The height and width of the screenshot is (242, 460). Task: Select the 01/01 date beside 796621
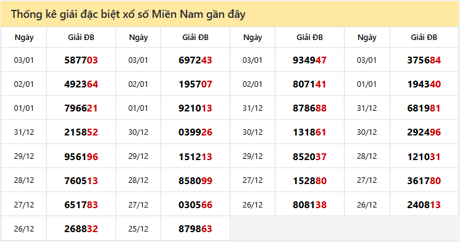tap(23, 108)
